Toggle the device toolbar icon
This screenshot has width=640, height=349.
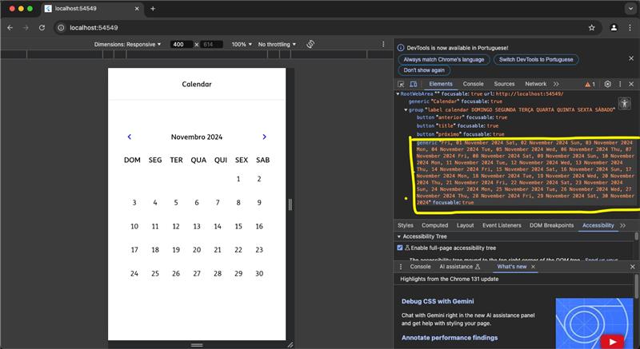(x=414, y=84)
